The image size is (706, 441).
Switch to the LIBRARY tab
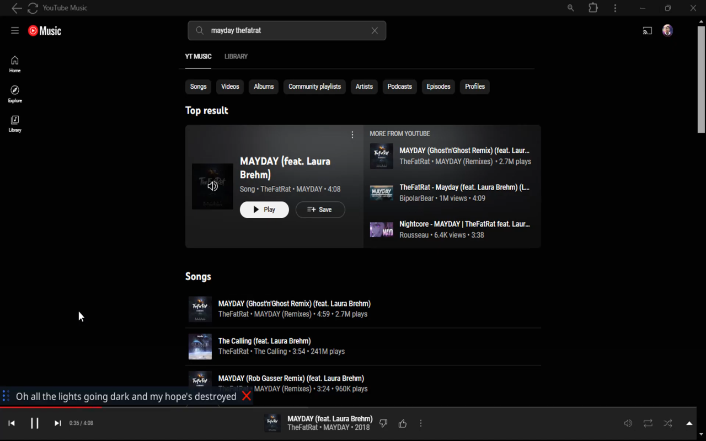(x=236, y=56)
